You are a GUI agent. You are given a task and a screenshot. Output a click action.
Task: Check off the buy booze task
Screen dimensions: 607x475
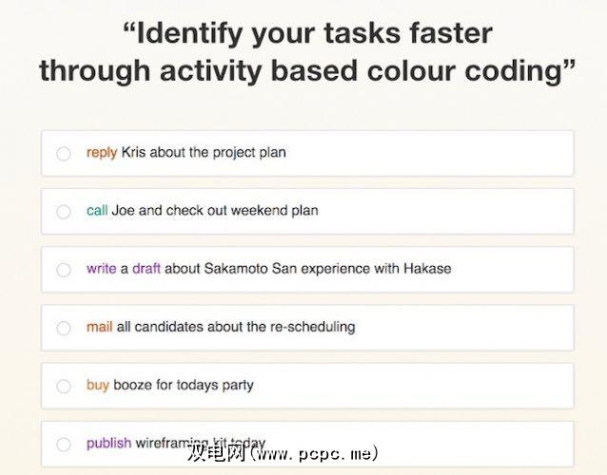tap(64, 387)
